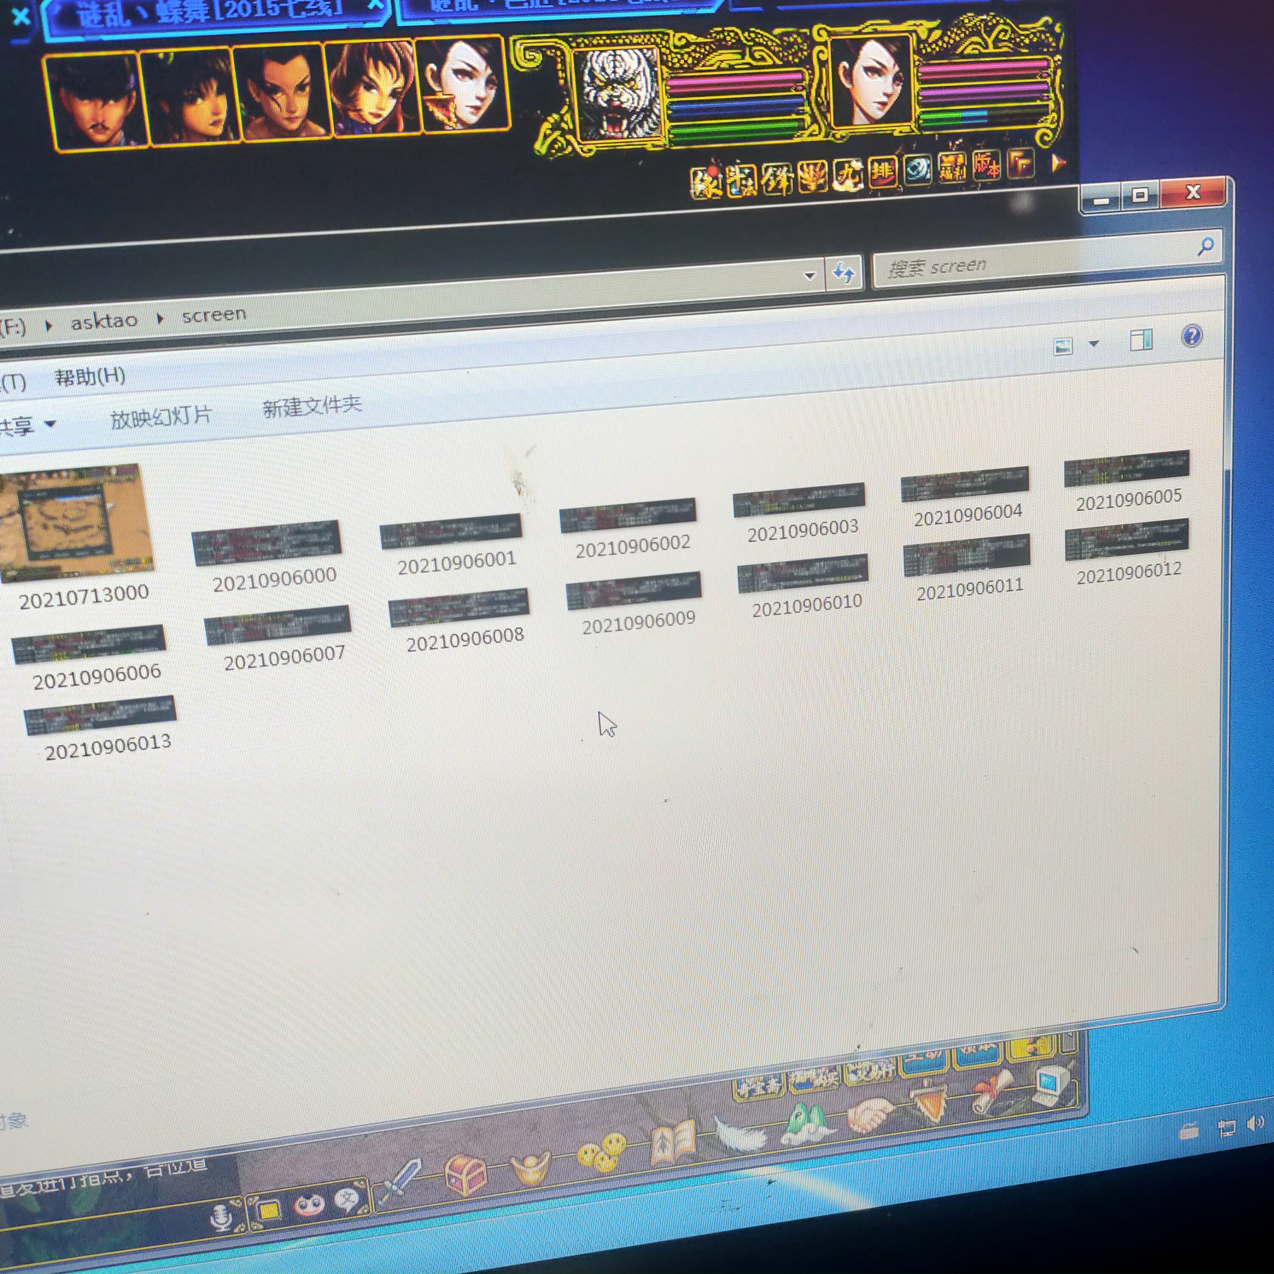Click the '排' ranking icon in game

882,173
